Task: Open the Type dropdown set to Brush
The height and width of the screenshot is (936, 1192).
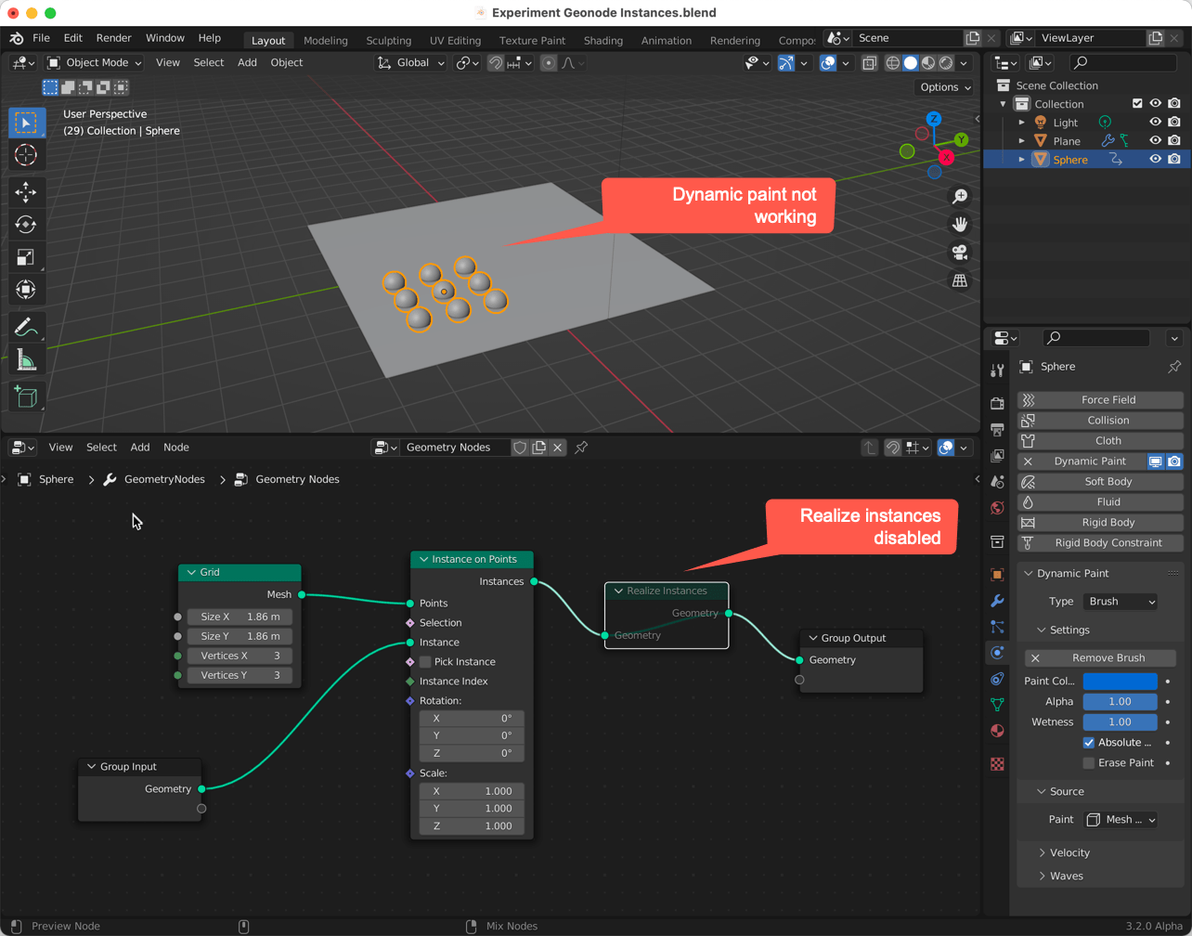Action: click(1121, 602)
